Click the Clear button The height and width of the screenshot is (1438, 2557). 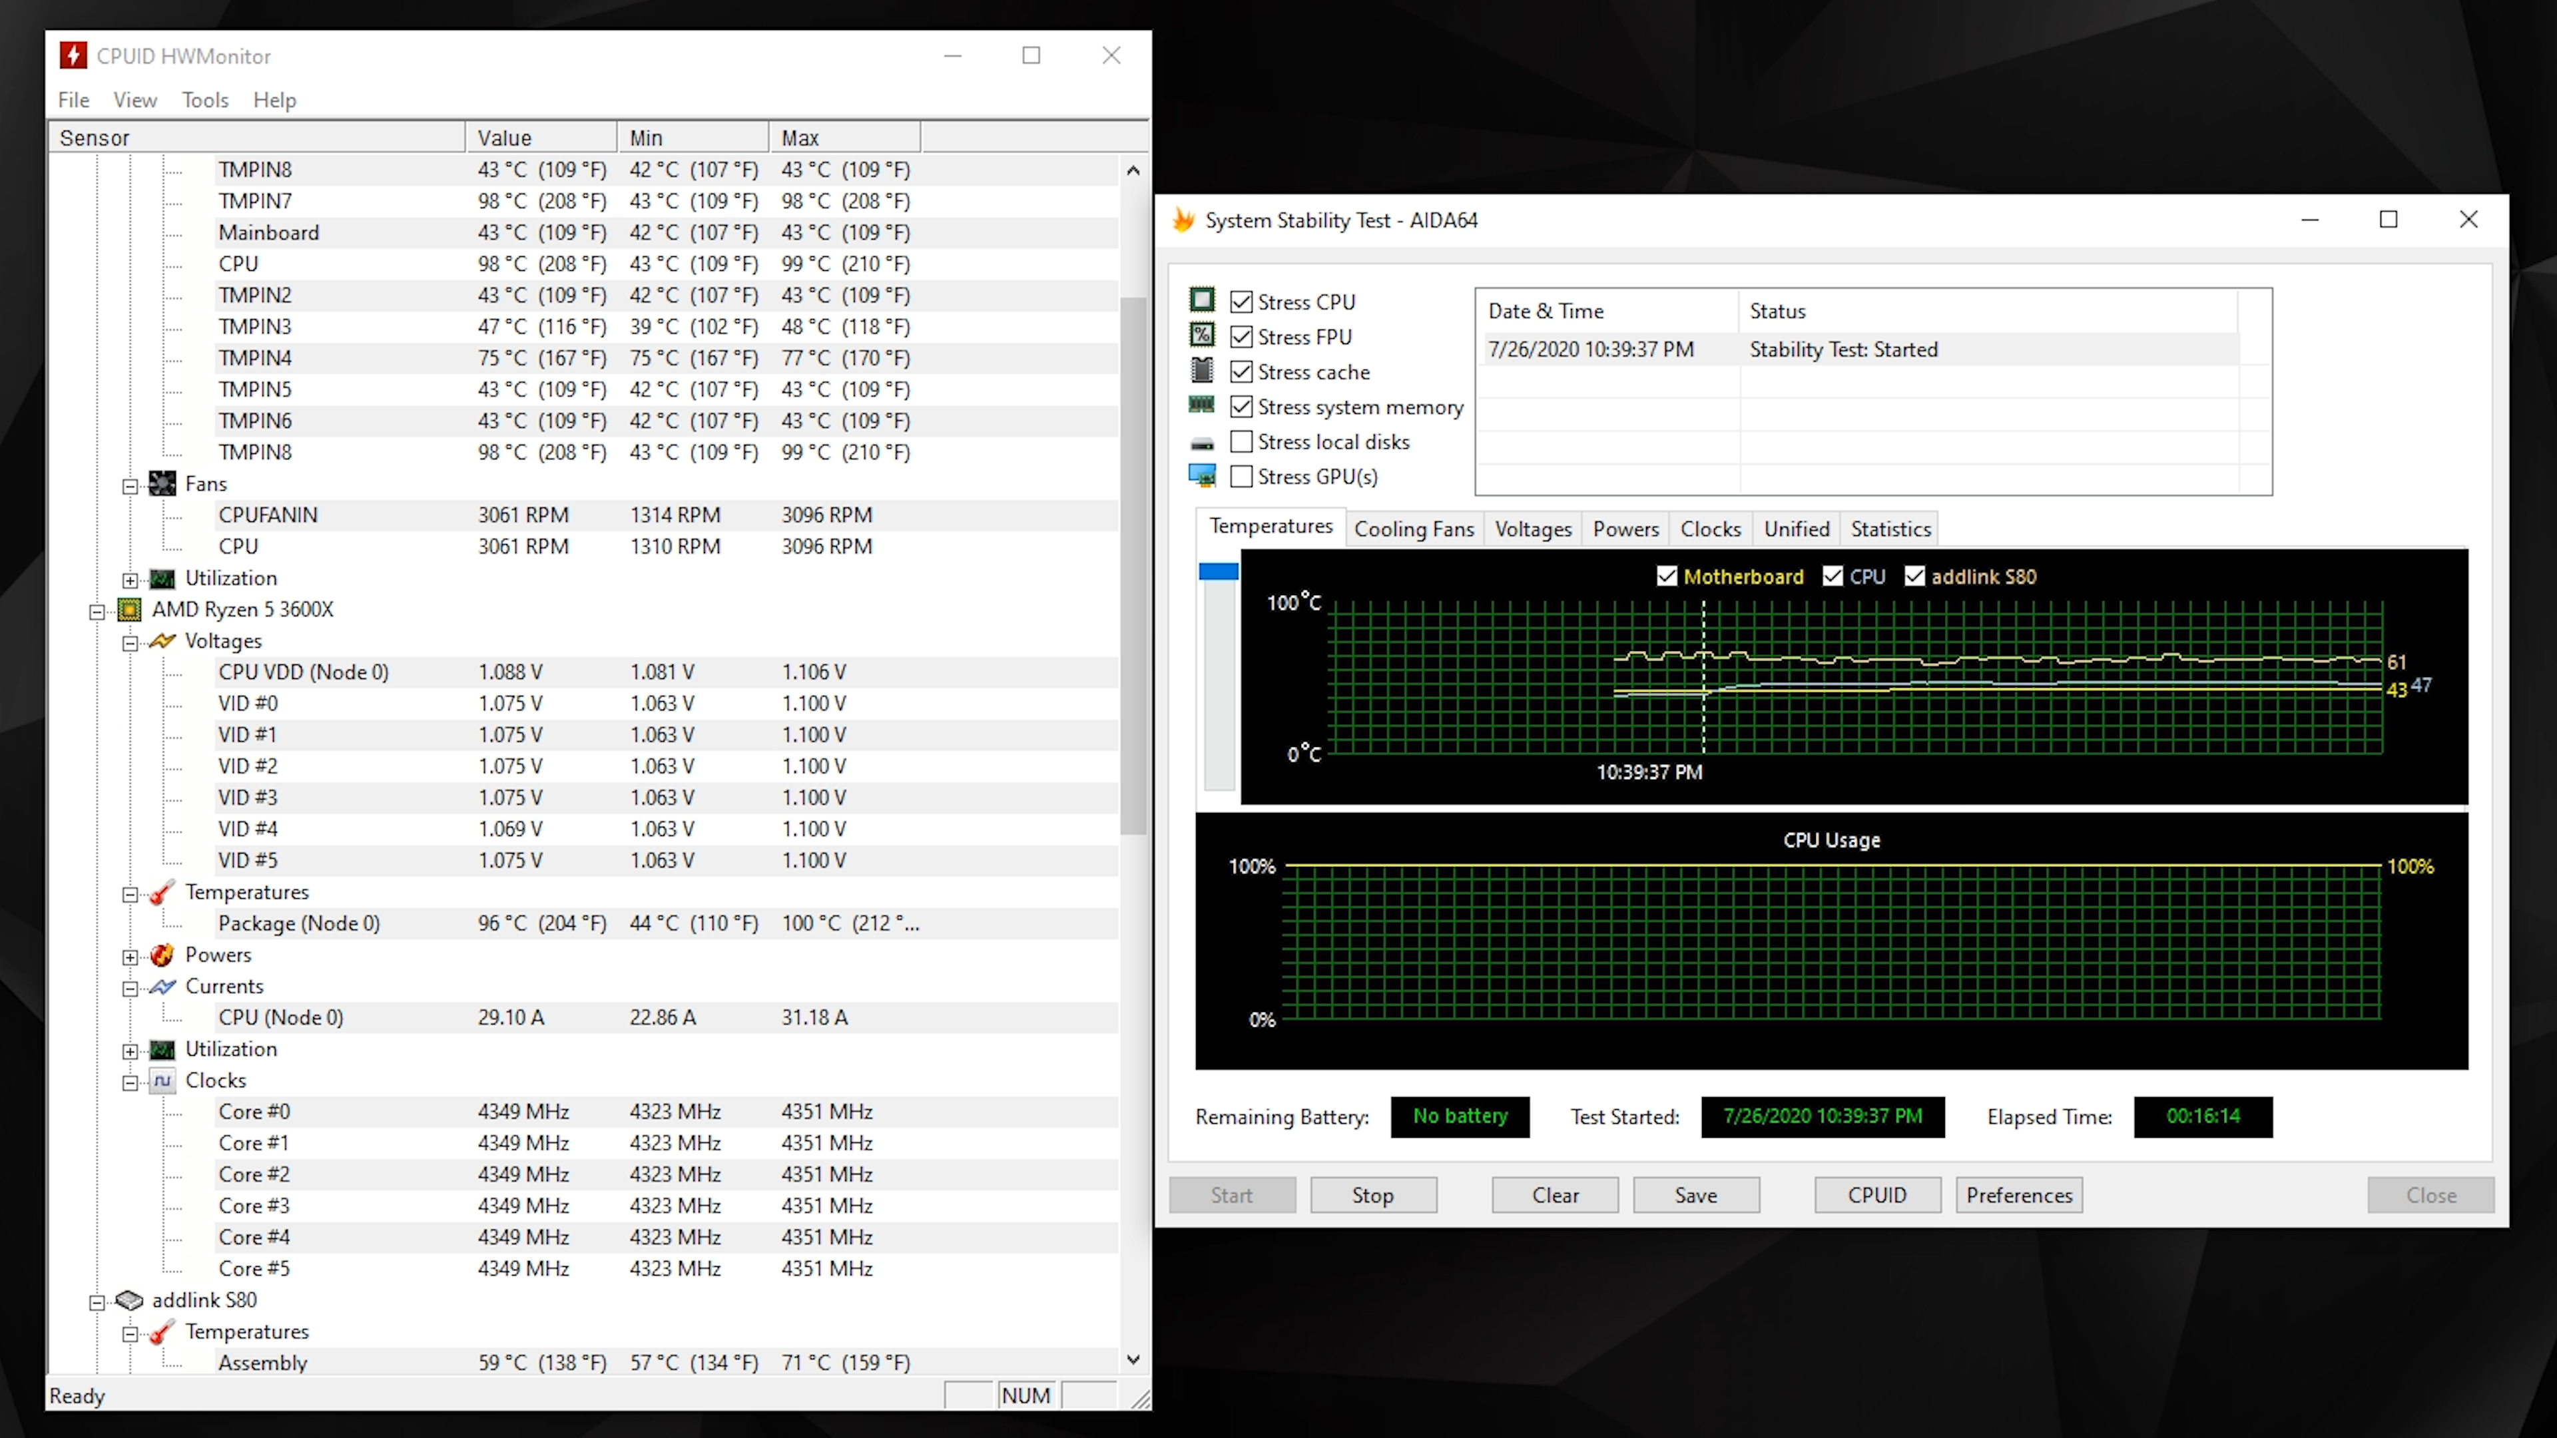1554,1195
